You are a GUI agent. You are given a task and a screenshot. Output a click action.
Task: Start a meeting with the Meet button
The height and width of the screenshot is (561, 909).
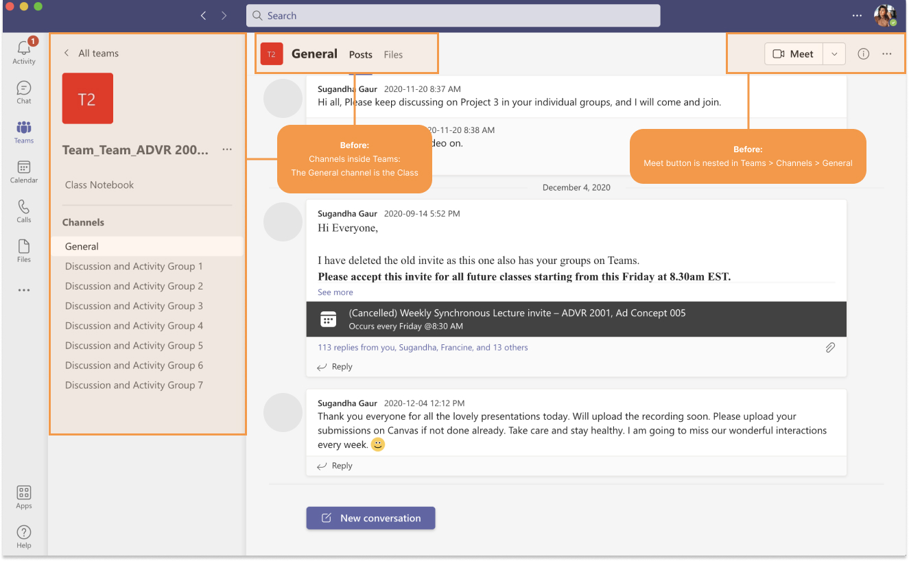[x=794, y=54]
